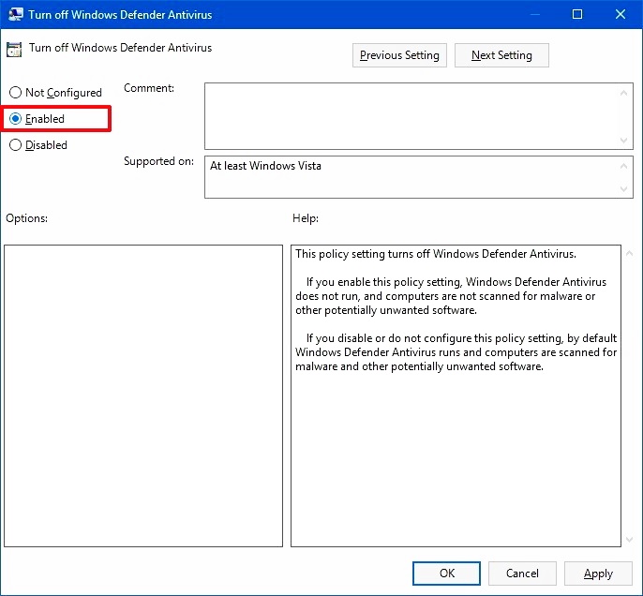Screen dimensions: 643x596
Task: Minimize the policy dialog window
Action: click(x=534, y=14)
